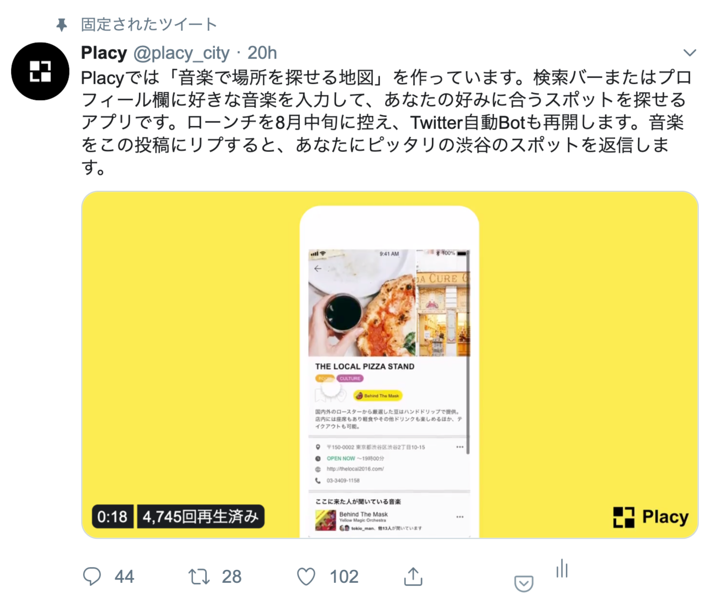Click the back arrow in phone mockup
The image size is (707, 608).
click(318, 269)
